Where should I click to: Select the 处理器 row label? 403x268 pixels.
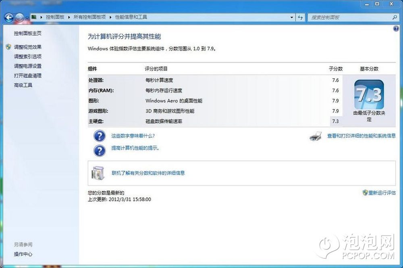click(96, 80)
